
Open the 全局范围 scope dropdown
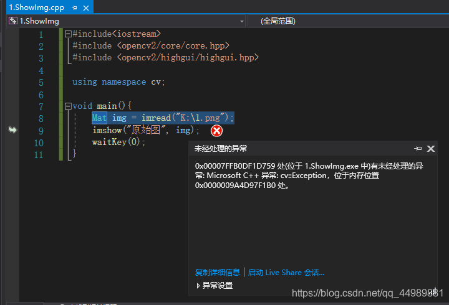click(x=348, y=21)
